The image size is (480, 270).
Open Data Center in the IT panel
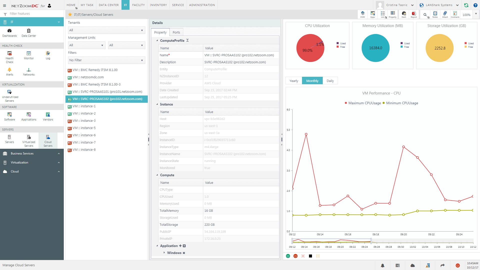point(29,33)
